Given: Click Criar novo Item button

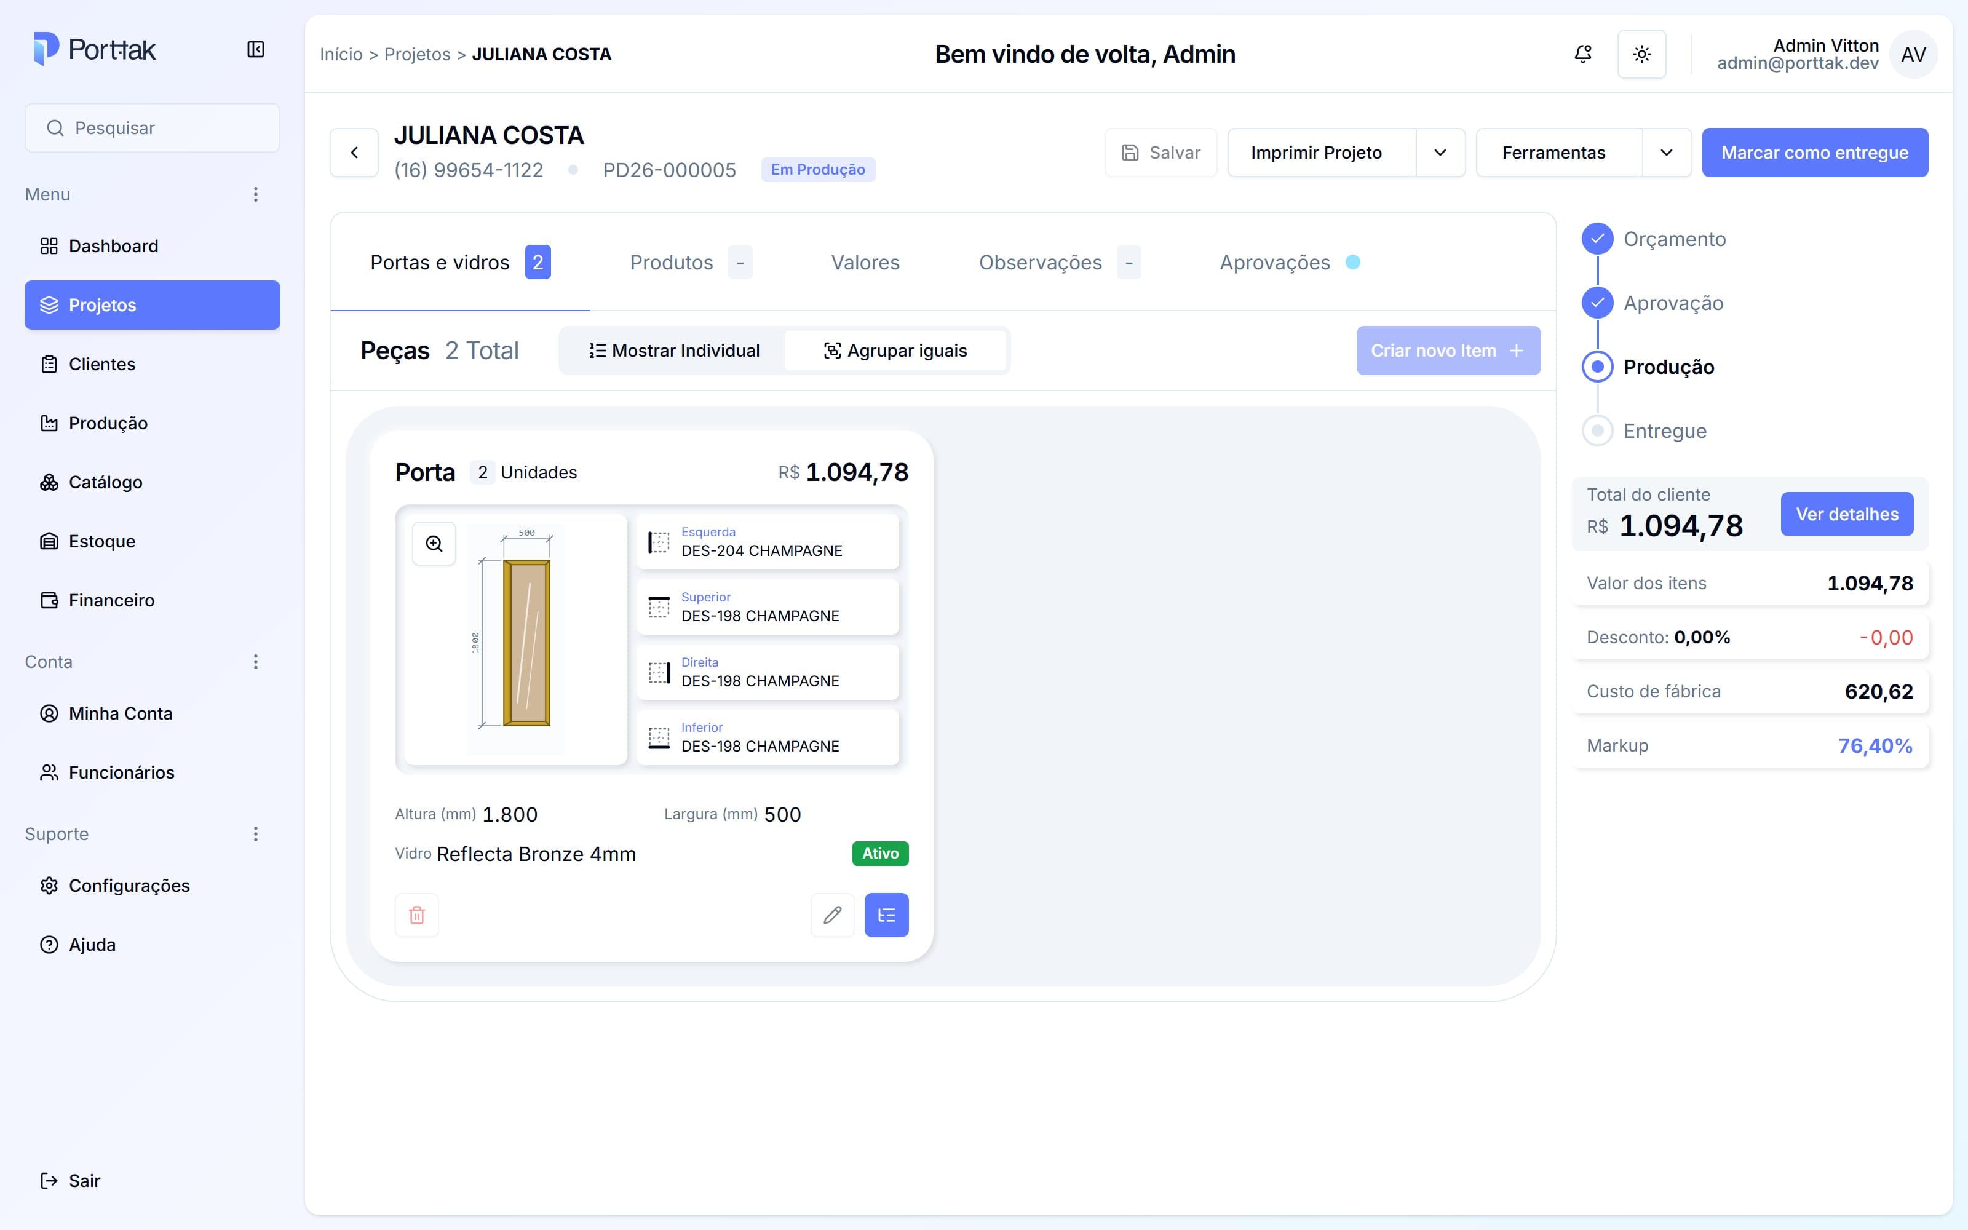Looking at the screenshot, I should 1448,351.
